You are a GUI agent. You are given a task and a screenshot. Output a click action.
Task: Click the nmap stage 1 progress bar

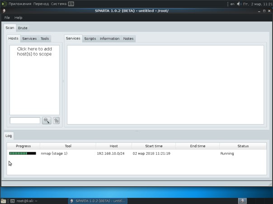(x=23, y=153)
